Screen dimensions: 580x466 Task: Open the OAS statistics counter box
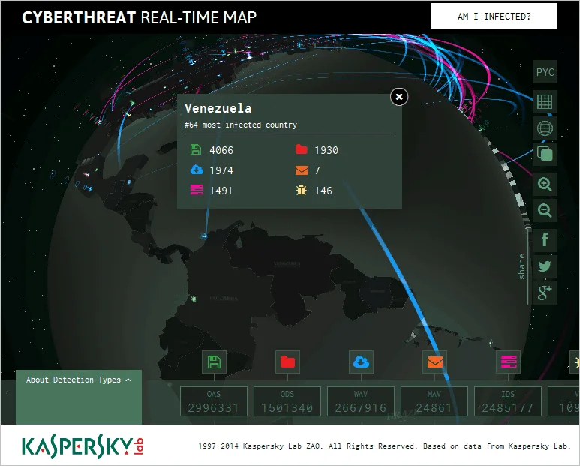tap(214, 402)
